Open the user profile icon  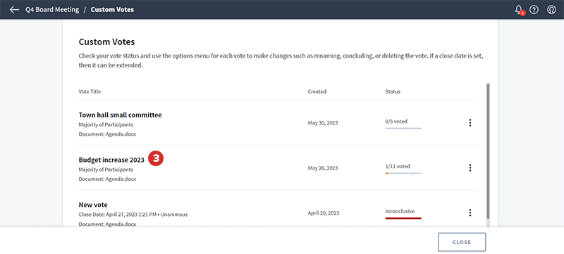tap(551, 10)
